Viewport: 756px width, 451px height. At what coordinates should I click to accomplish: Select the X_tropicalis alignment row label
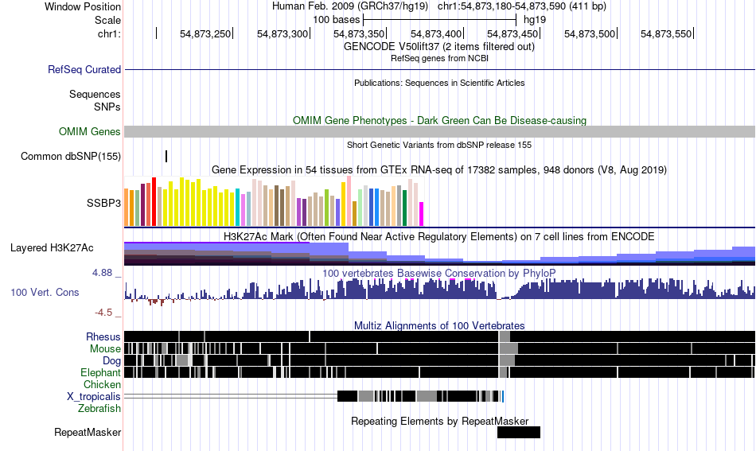[x=94, y=396]
